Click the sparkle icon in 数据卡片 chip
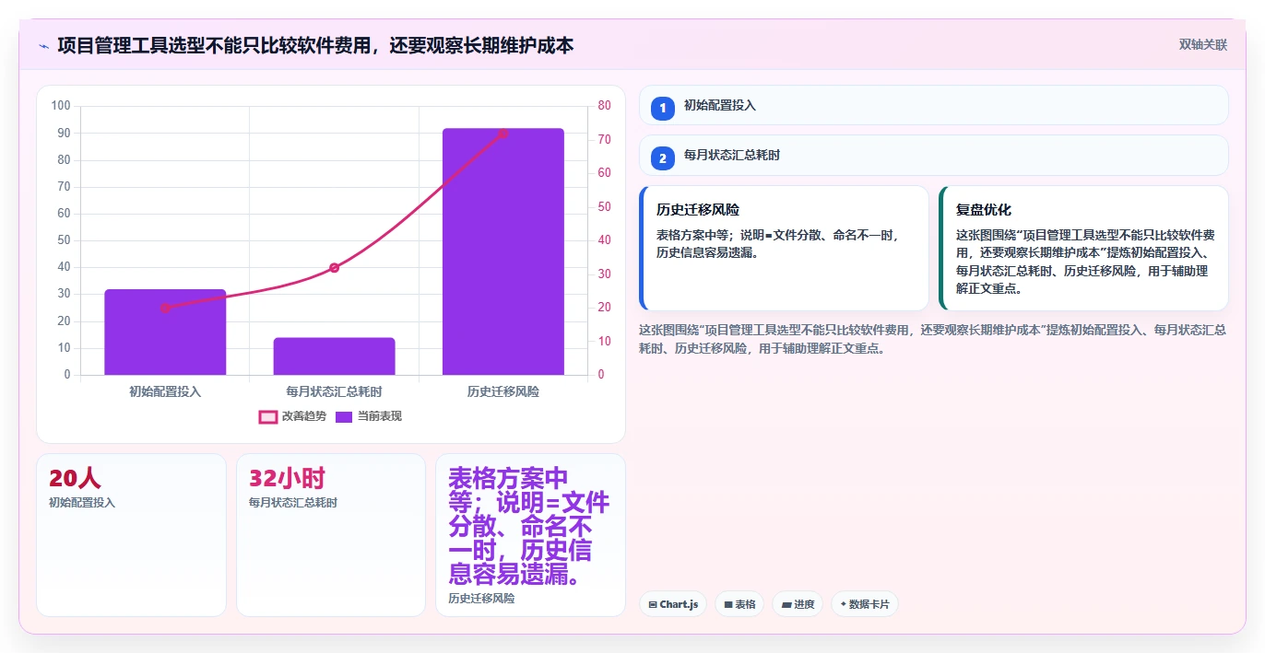The height and width of the screenshot is (653, 1265). 844,605
